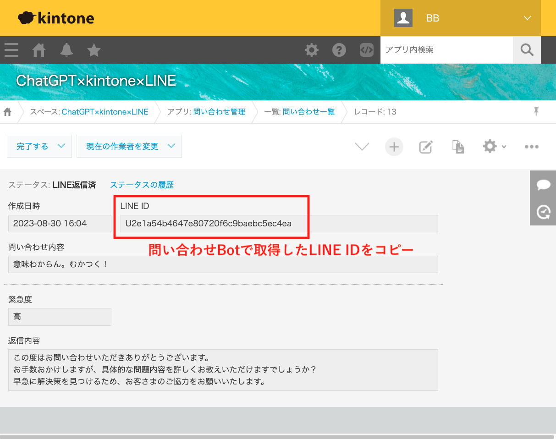Open the ステータスの履歴 link
The image size is (556, 439).
click(x=141, y=185)
